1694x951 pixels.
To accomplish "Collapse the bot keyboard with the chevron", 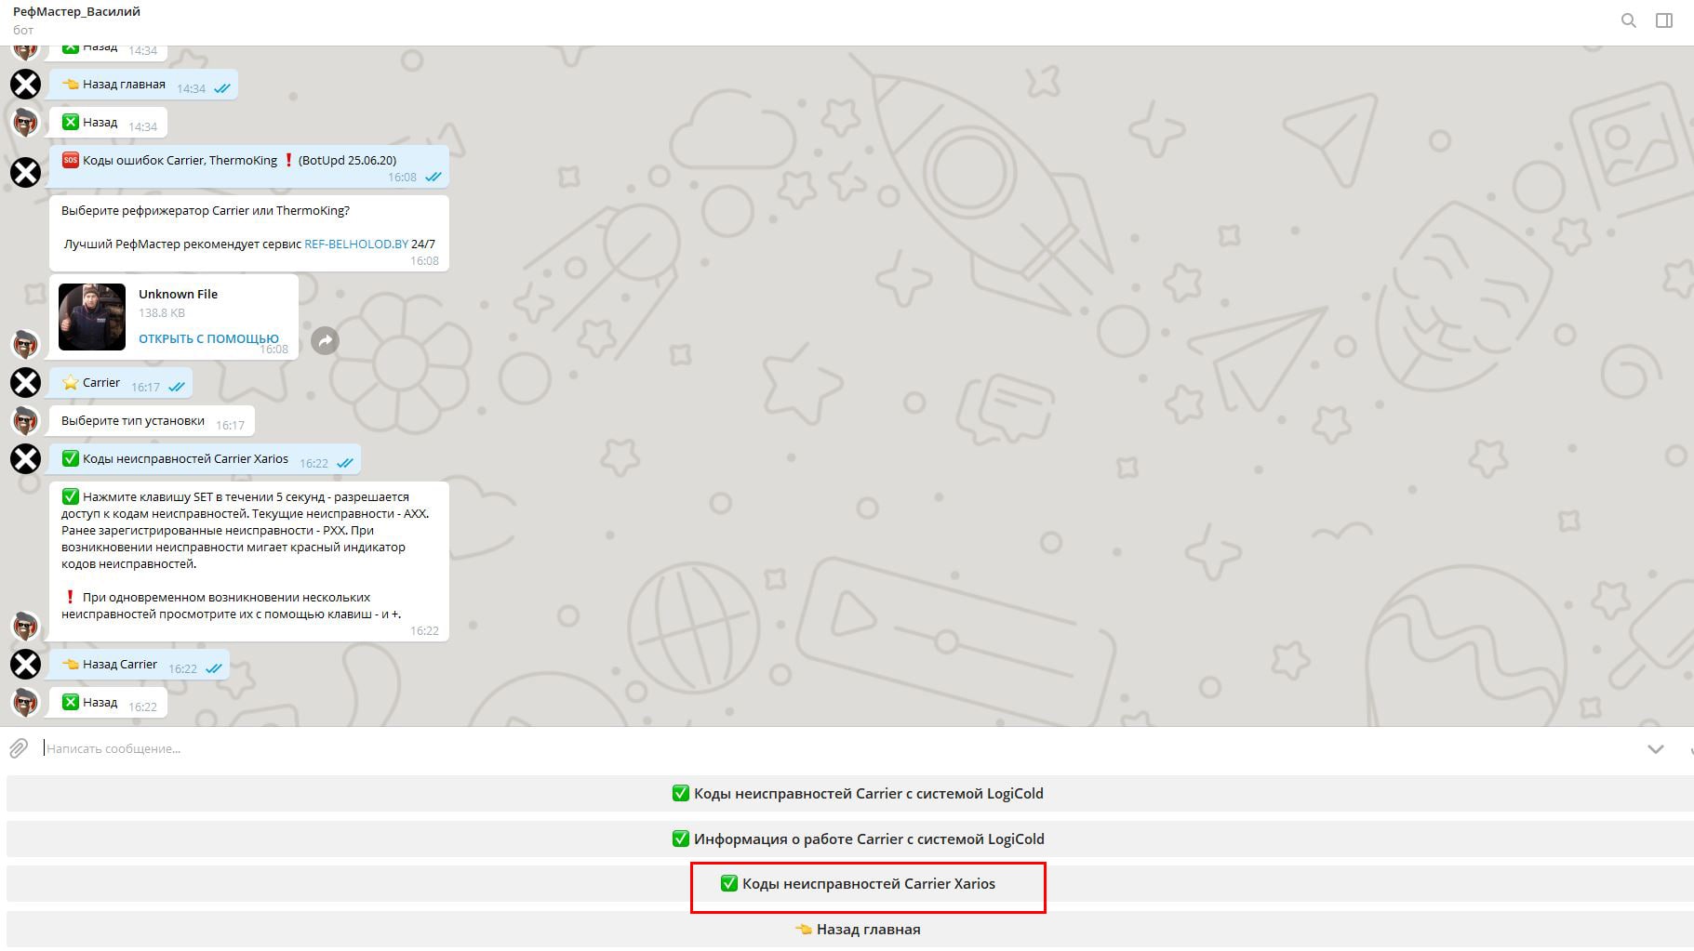I will tap(1655, 749).
